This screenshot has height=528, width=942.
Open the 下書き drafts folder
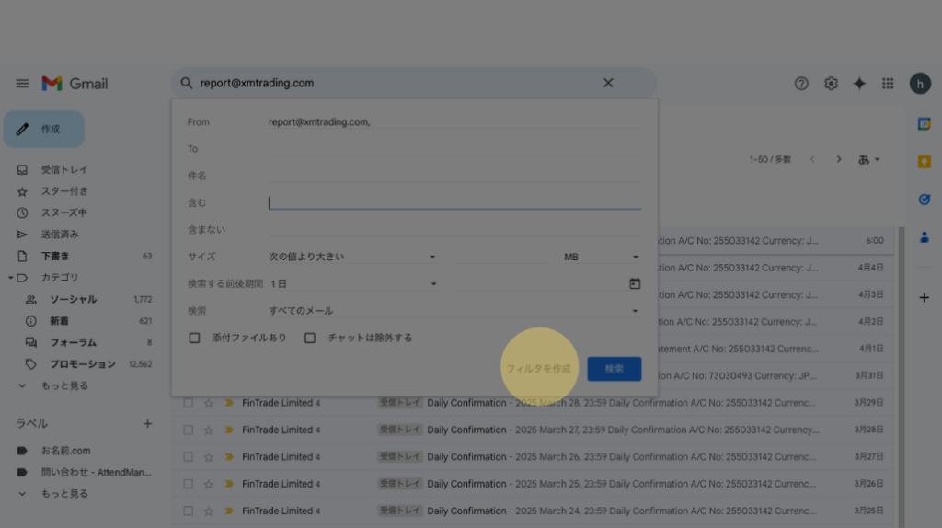[x=55, y=256]
